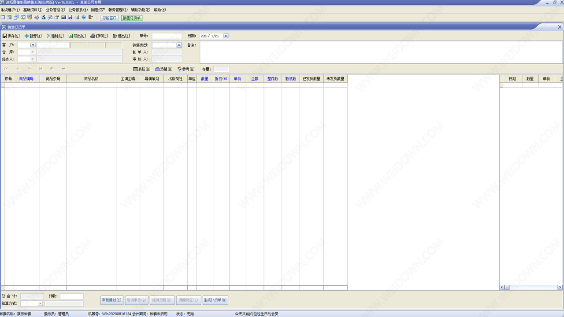
Task: Open the 结算方式 settlement method dropdown
Action: pos(41,303)
